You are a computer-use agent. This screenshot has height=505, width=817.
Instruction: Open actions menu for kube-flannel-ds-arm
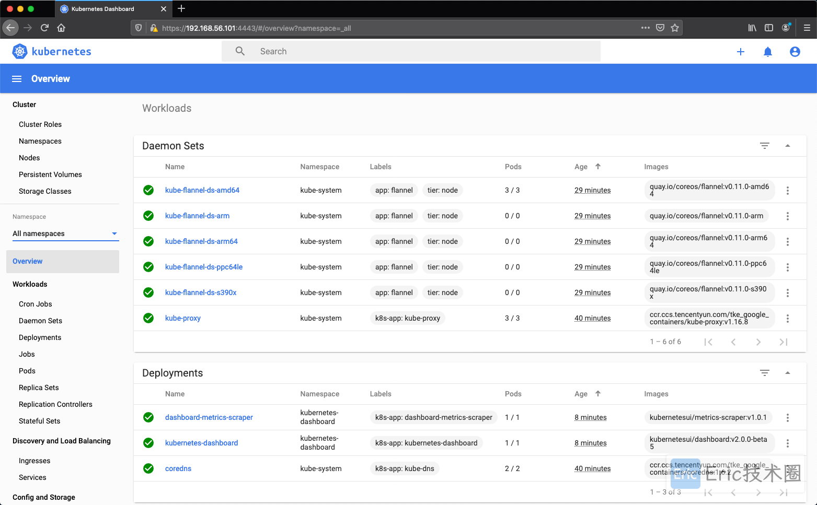coord(788,216)
